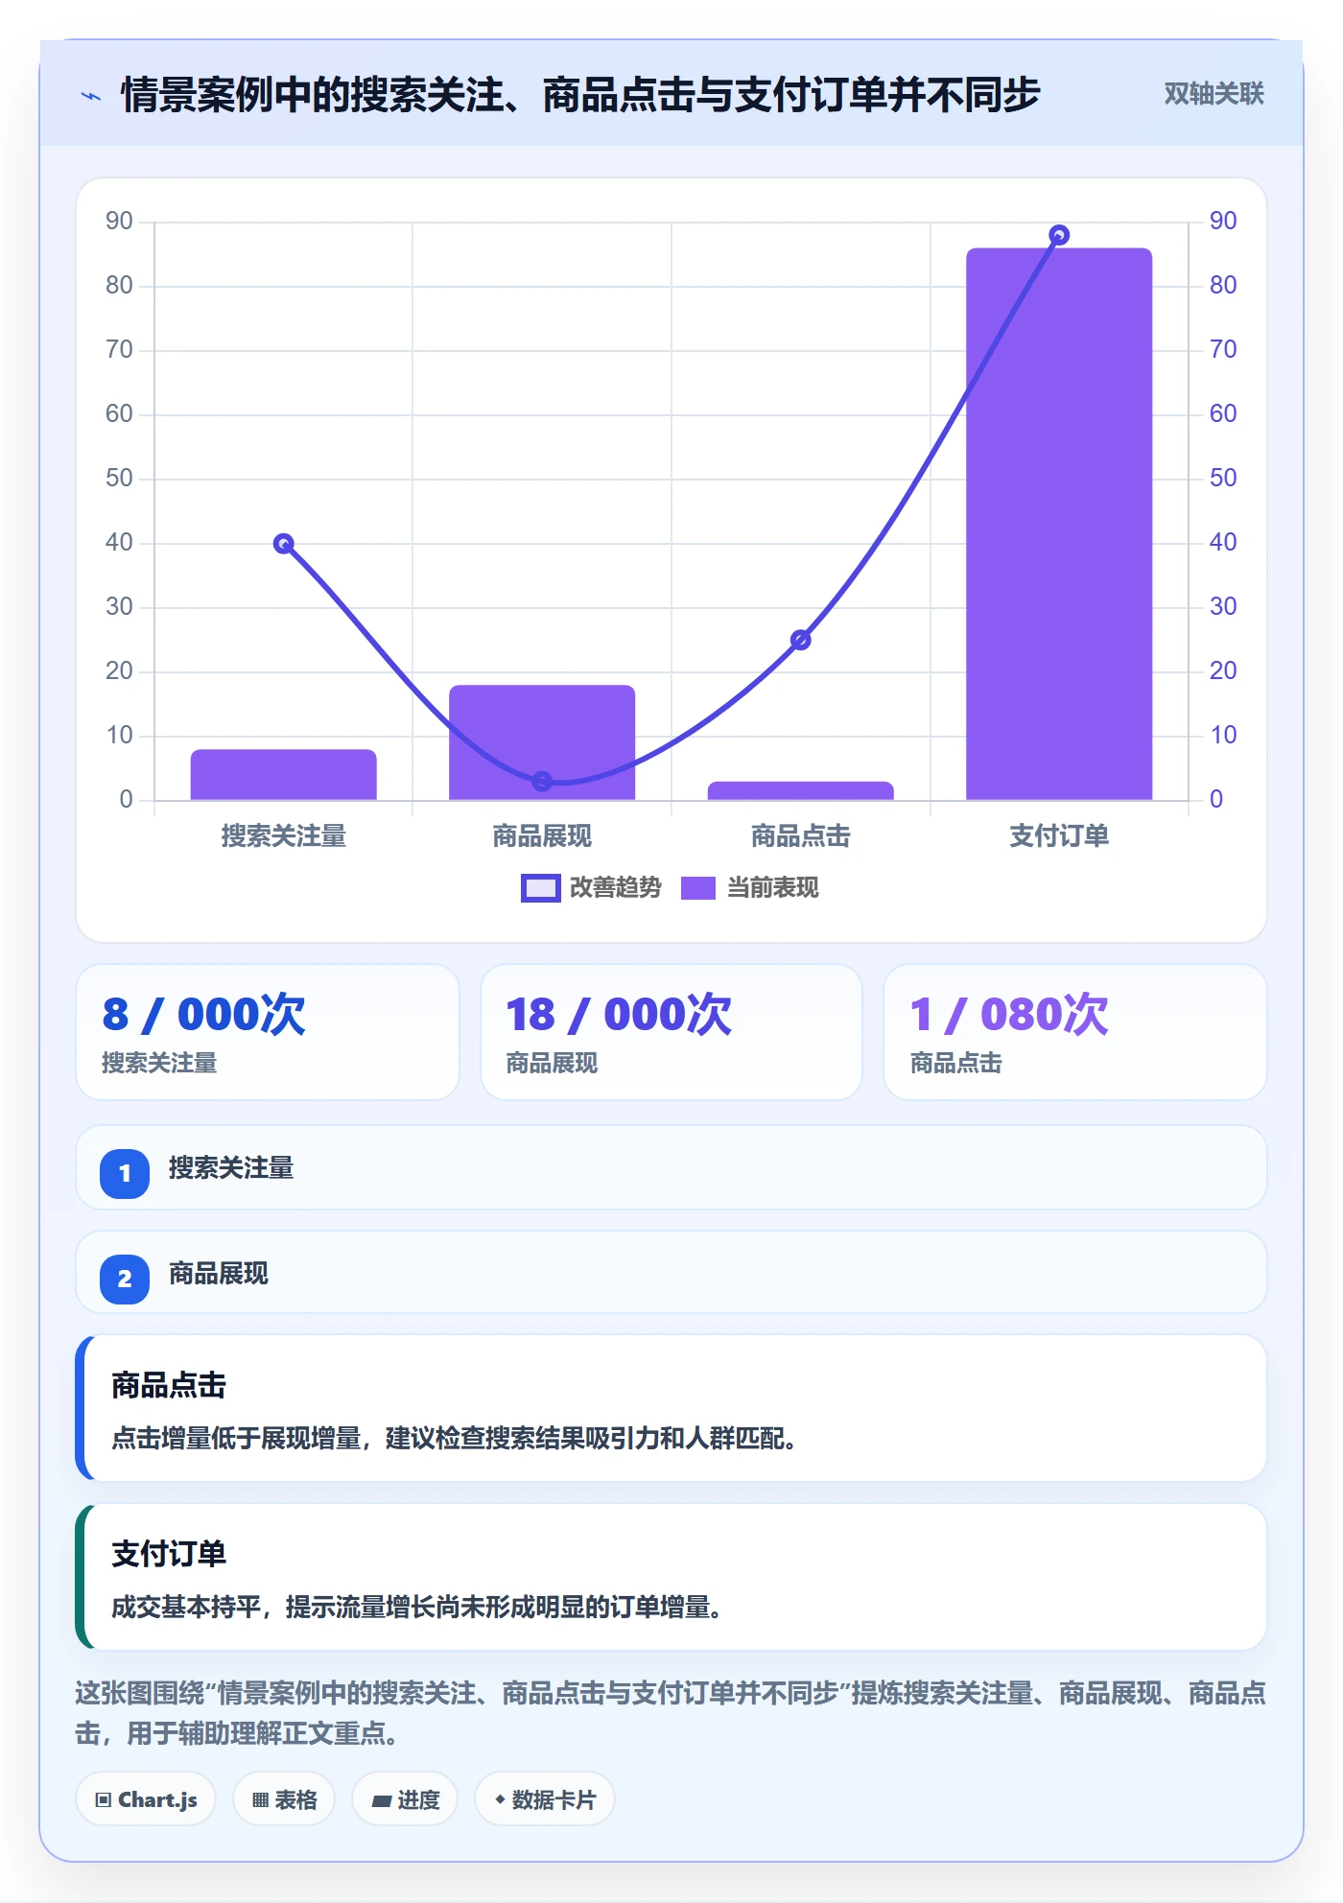
Task: Click the 商品展现 bar in the chart
Action: click(x=542, y=742)
